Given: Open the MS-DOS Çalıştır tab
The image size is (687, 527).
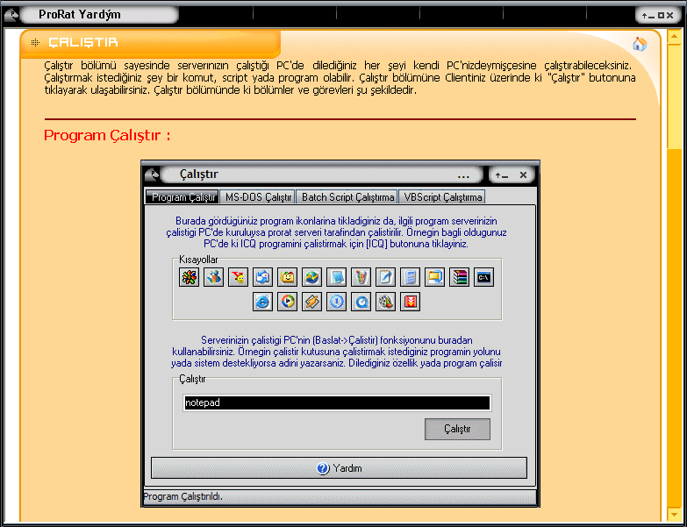Looking at the screenshot, I should click(256, 197).
